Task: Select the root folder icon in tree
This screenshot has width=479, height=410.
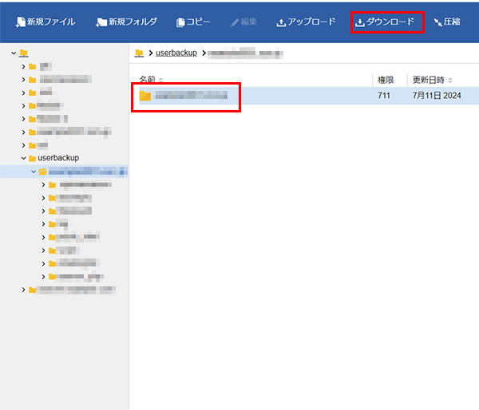Action: click(x=23, y=53)
